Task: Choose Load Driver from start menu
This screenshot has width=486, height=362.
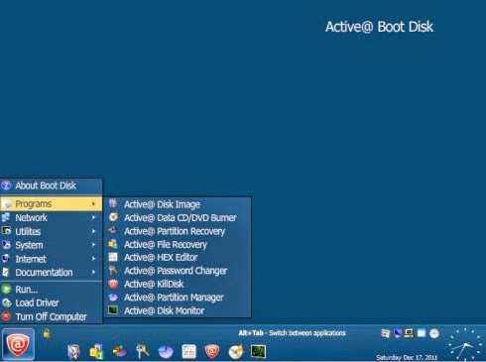Action: click(52, 302)
